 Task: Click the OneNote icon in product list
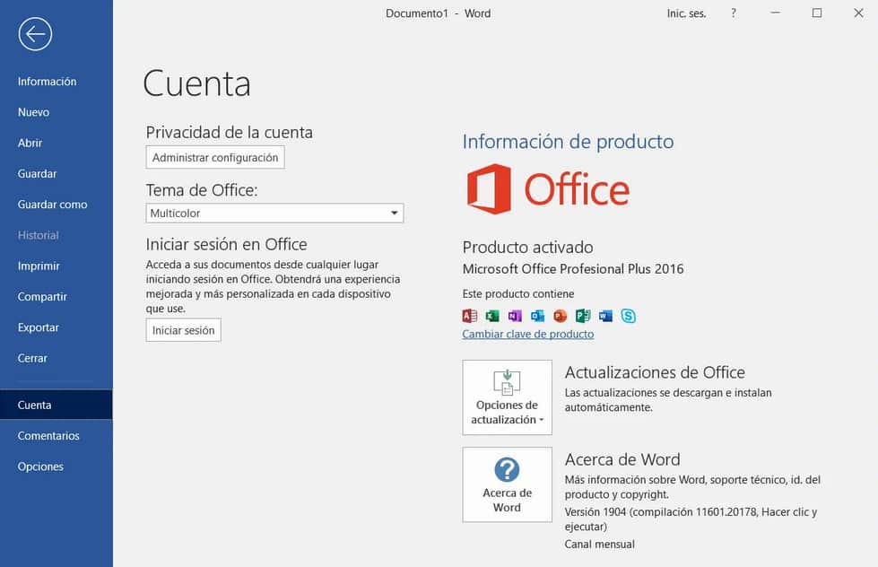[x=515, y=316]
